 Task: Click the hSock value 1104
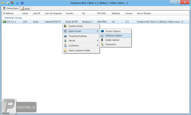pyautogui.click(x=25, y=22)
